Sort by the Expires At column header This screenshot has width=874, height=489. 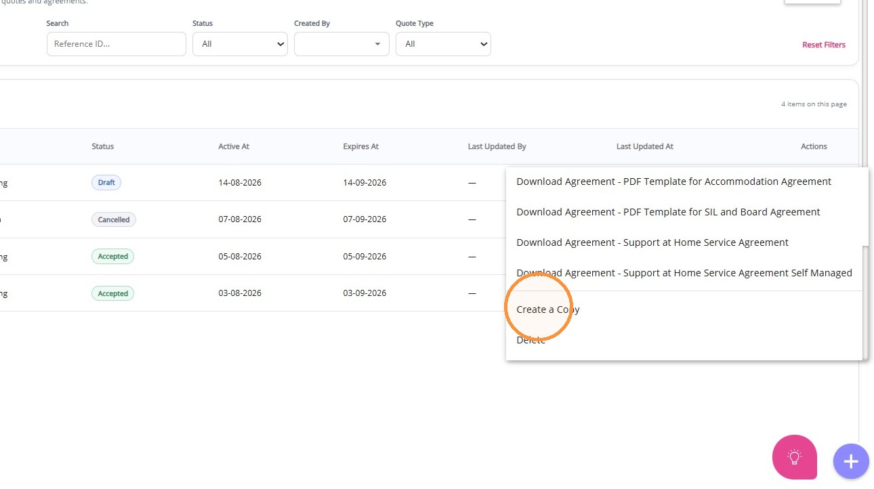pyautogui.click(x=361, y=146)
